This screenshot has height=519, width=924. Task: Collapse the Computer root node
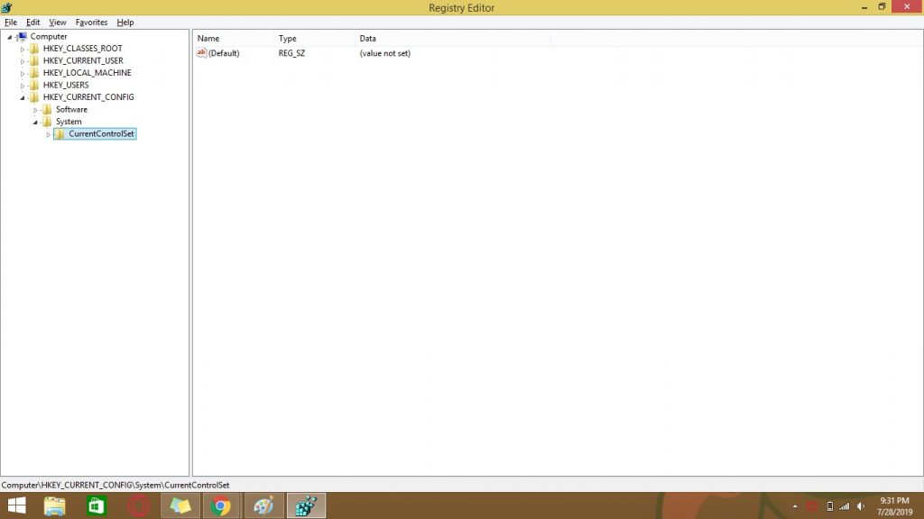click(x=9, y=37)
